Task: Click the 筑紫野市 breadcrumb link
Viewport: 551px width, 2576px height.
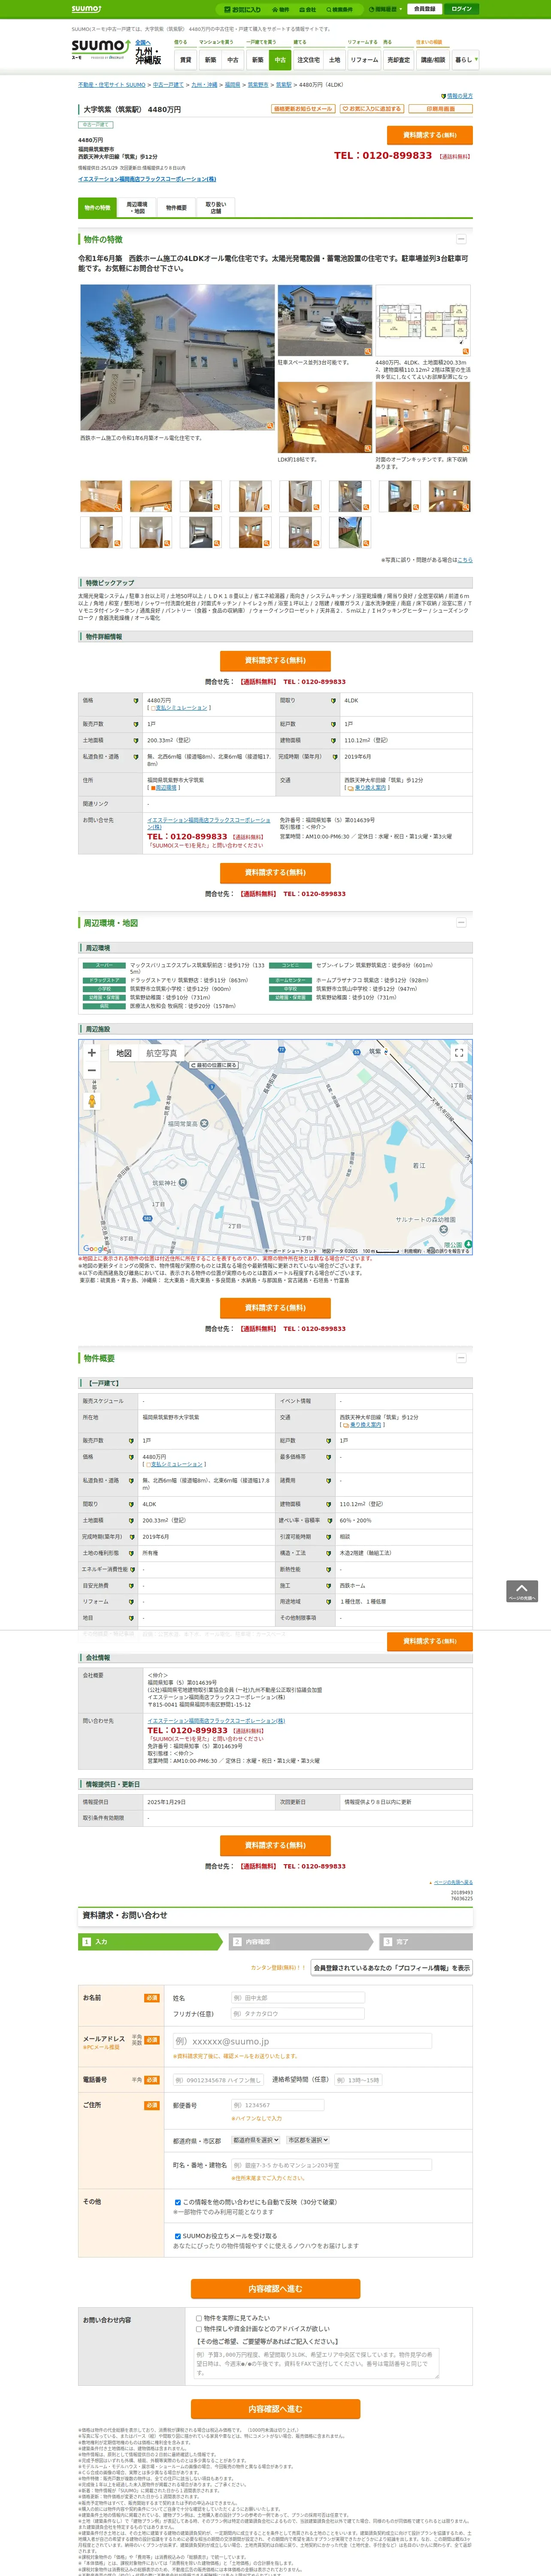Action: click(257, 85)
